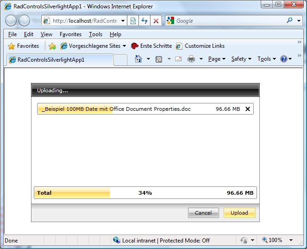Viewport: 307px width, 249px height.
Task: Click the blue Help question mark icon
Action: click(284, 59)
